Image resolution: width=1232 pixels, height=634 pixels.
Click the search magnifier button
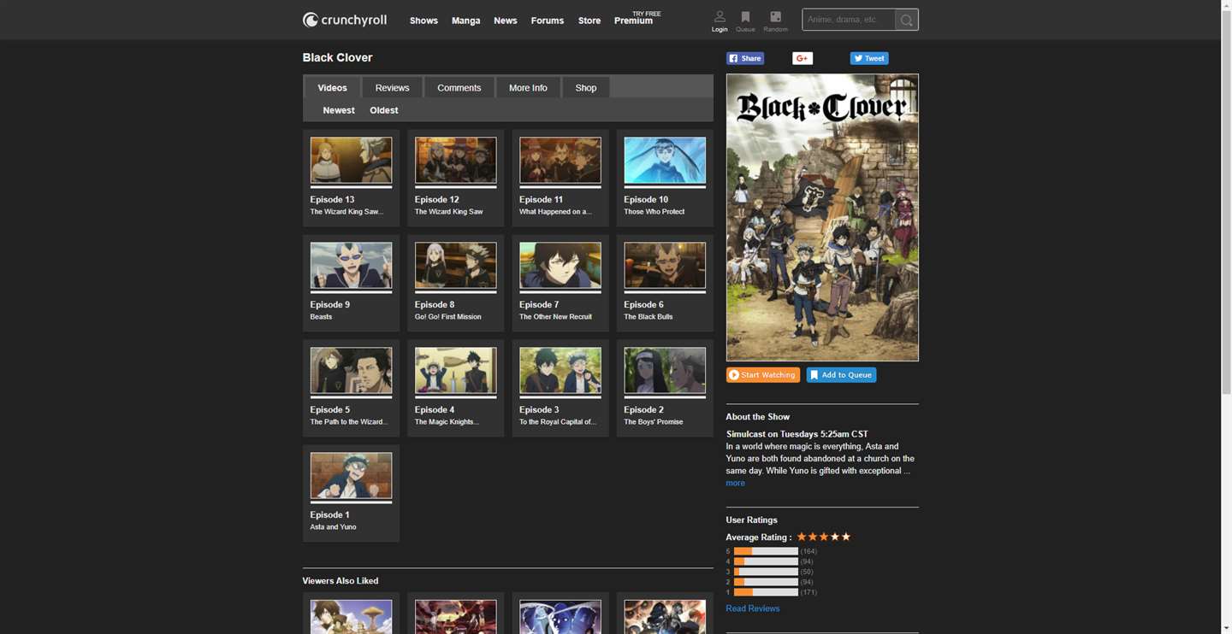tap(907, 20)
